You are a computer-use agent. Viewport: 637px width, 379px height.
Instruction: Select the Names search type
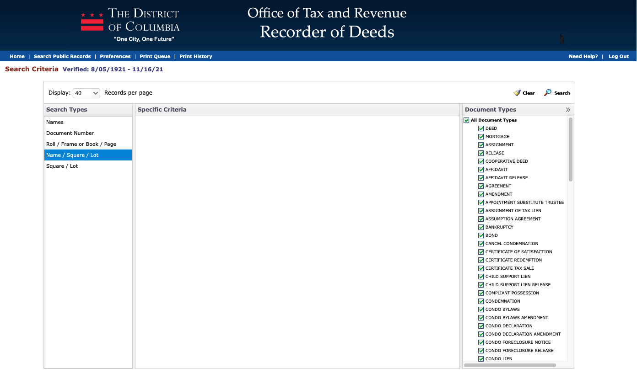pos(54,122)
